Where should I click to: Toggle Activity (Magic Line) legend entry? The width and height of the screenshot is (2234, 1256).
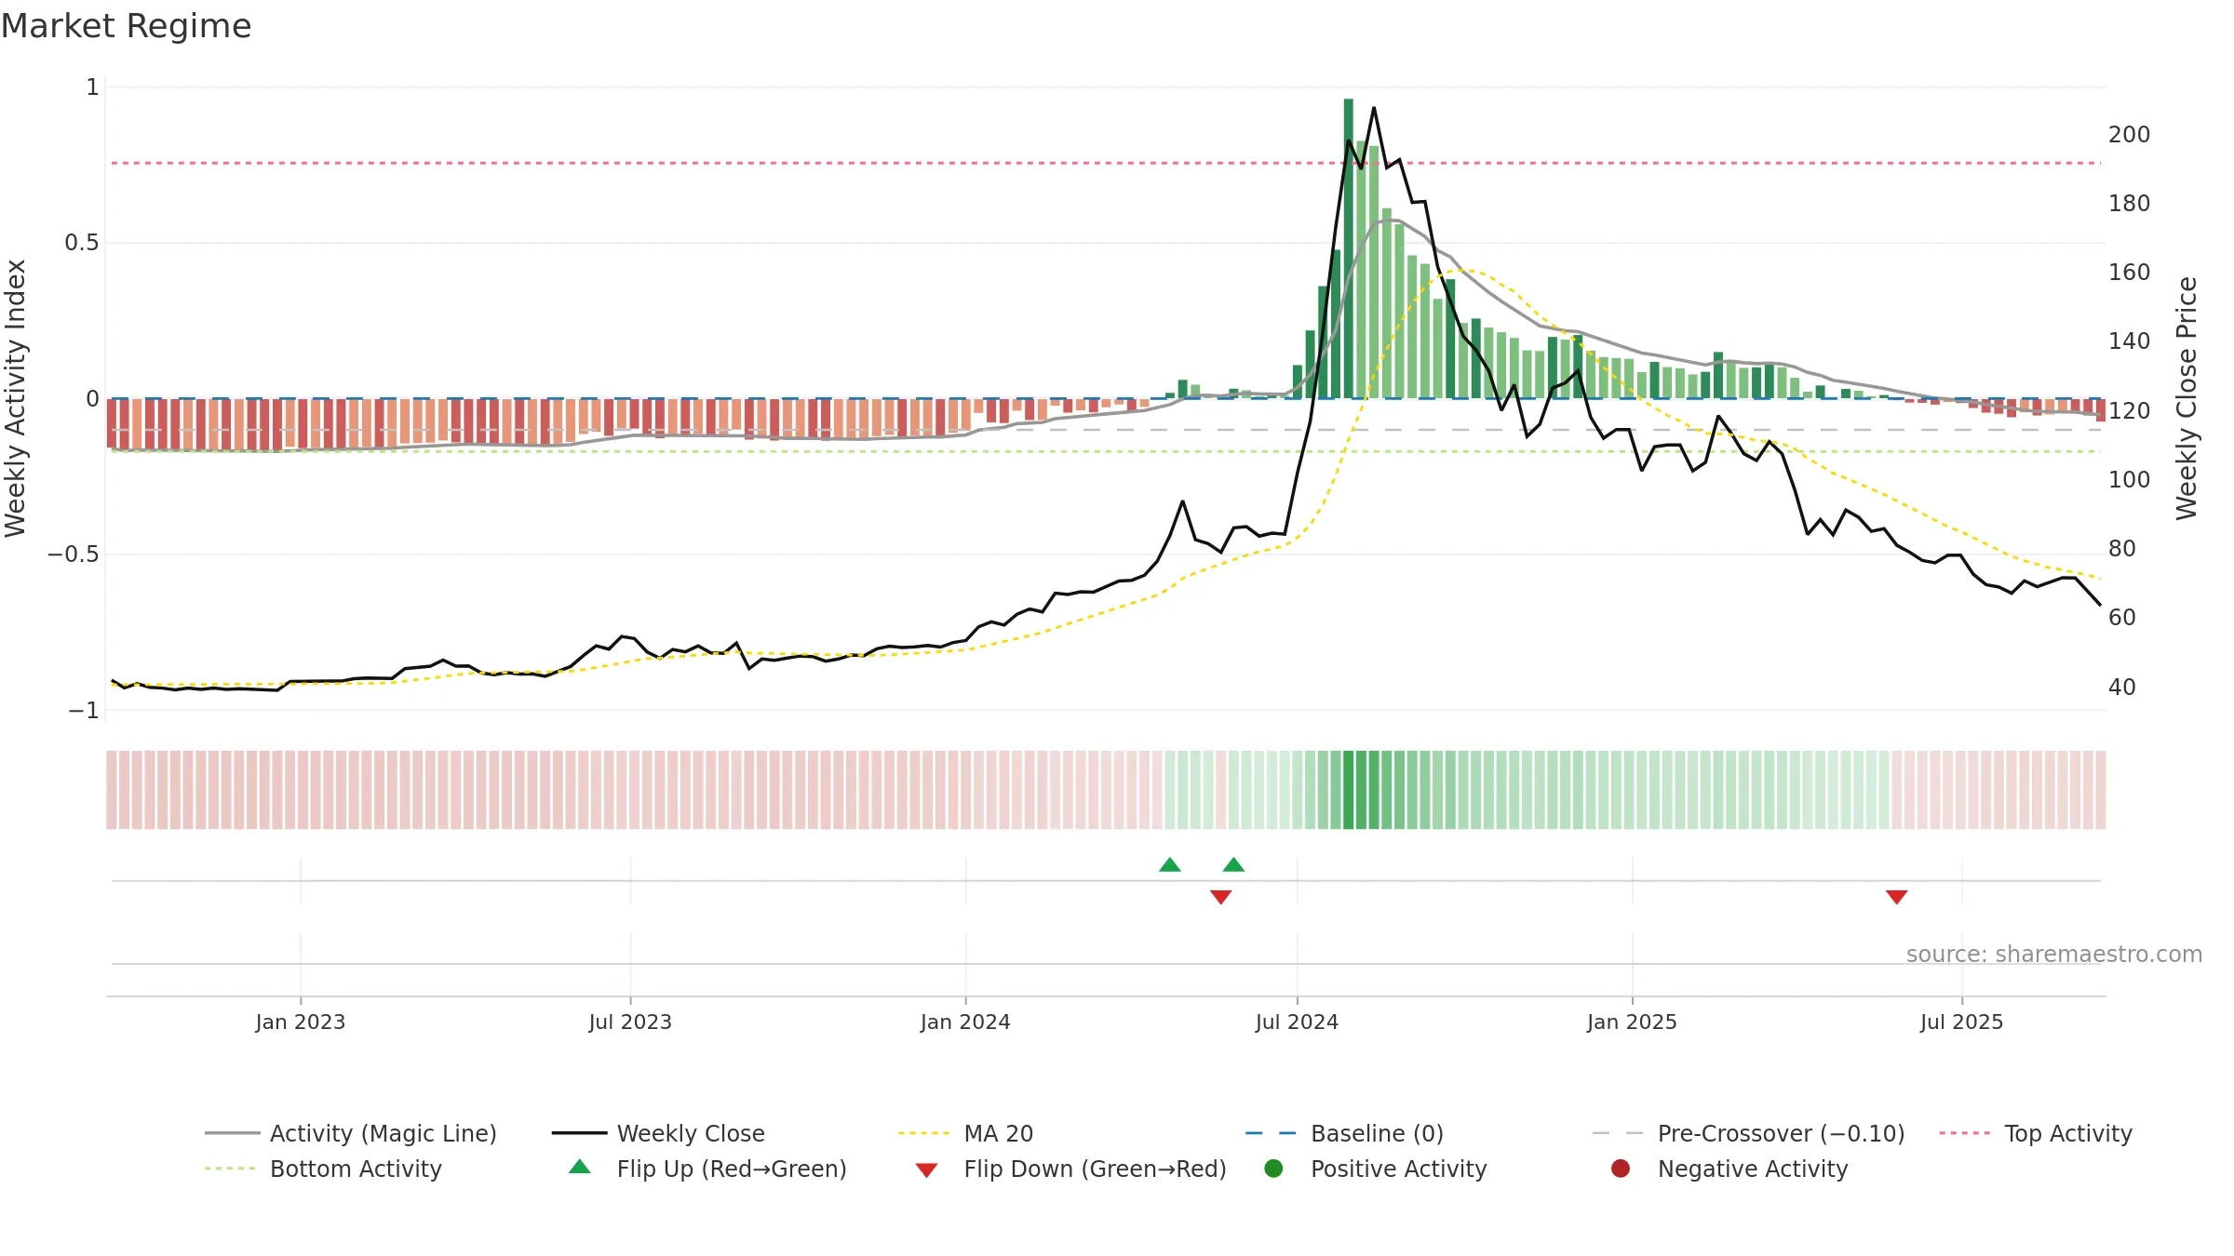click(x=351, y=1133)
